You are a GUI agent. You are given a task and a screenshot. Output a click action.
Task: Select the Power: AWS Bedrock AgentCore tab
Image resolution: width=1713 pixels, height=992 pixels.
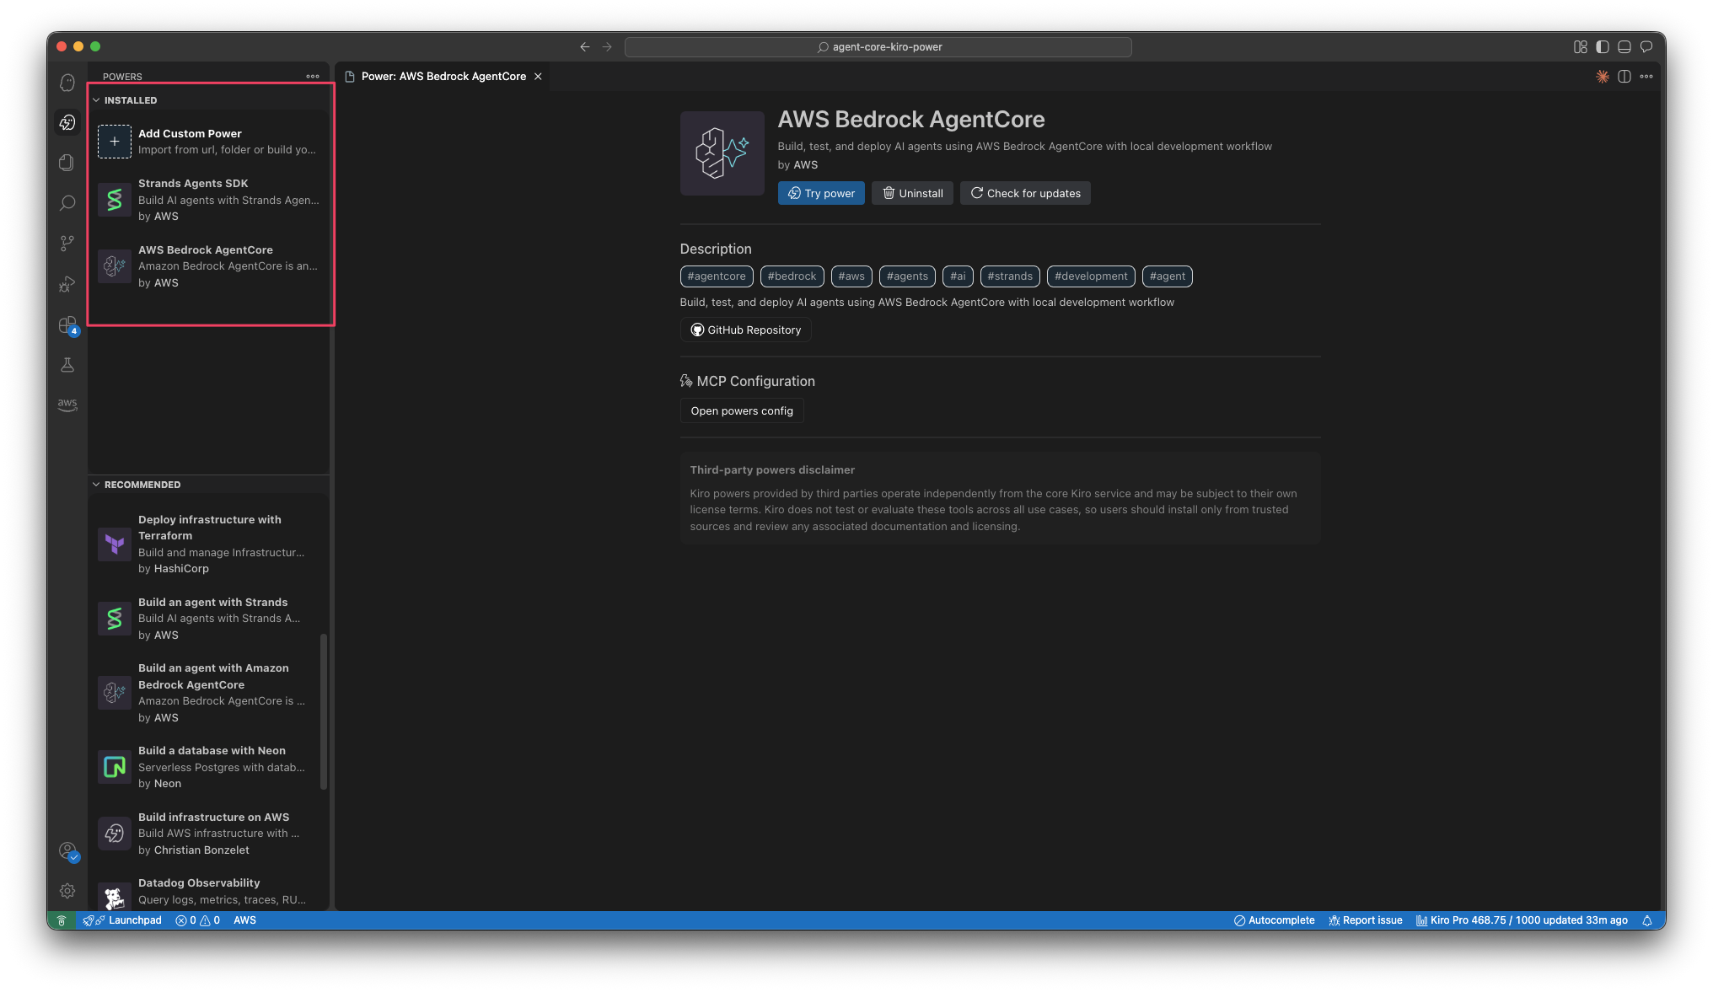coord(443,77)
